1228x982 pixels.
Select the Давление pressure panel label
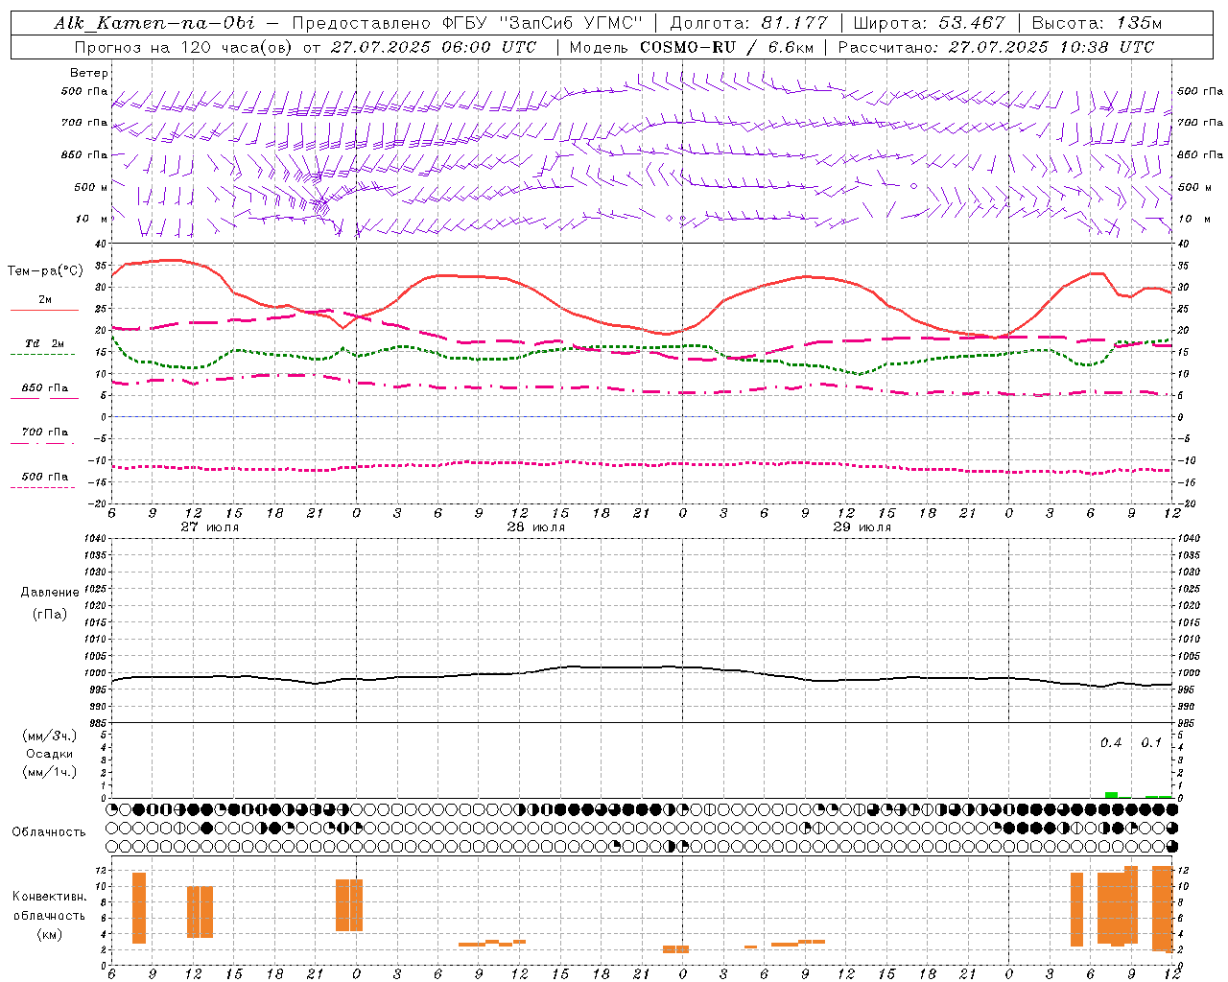pyautogui.click(x=50, y=593)
